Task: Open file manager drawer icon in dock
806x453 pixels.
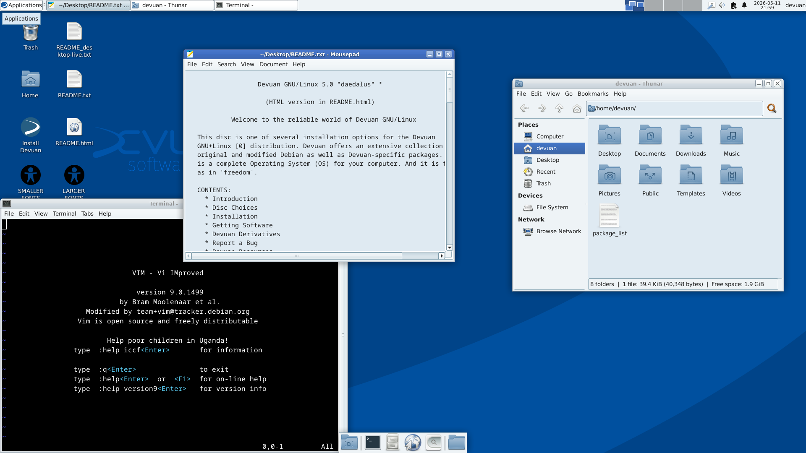Action: [393, 443]
